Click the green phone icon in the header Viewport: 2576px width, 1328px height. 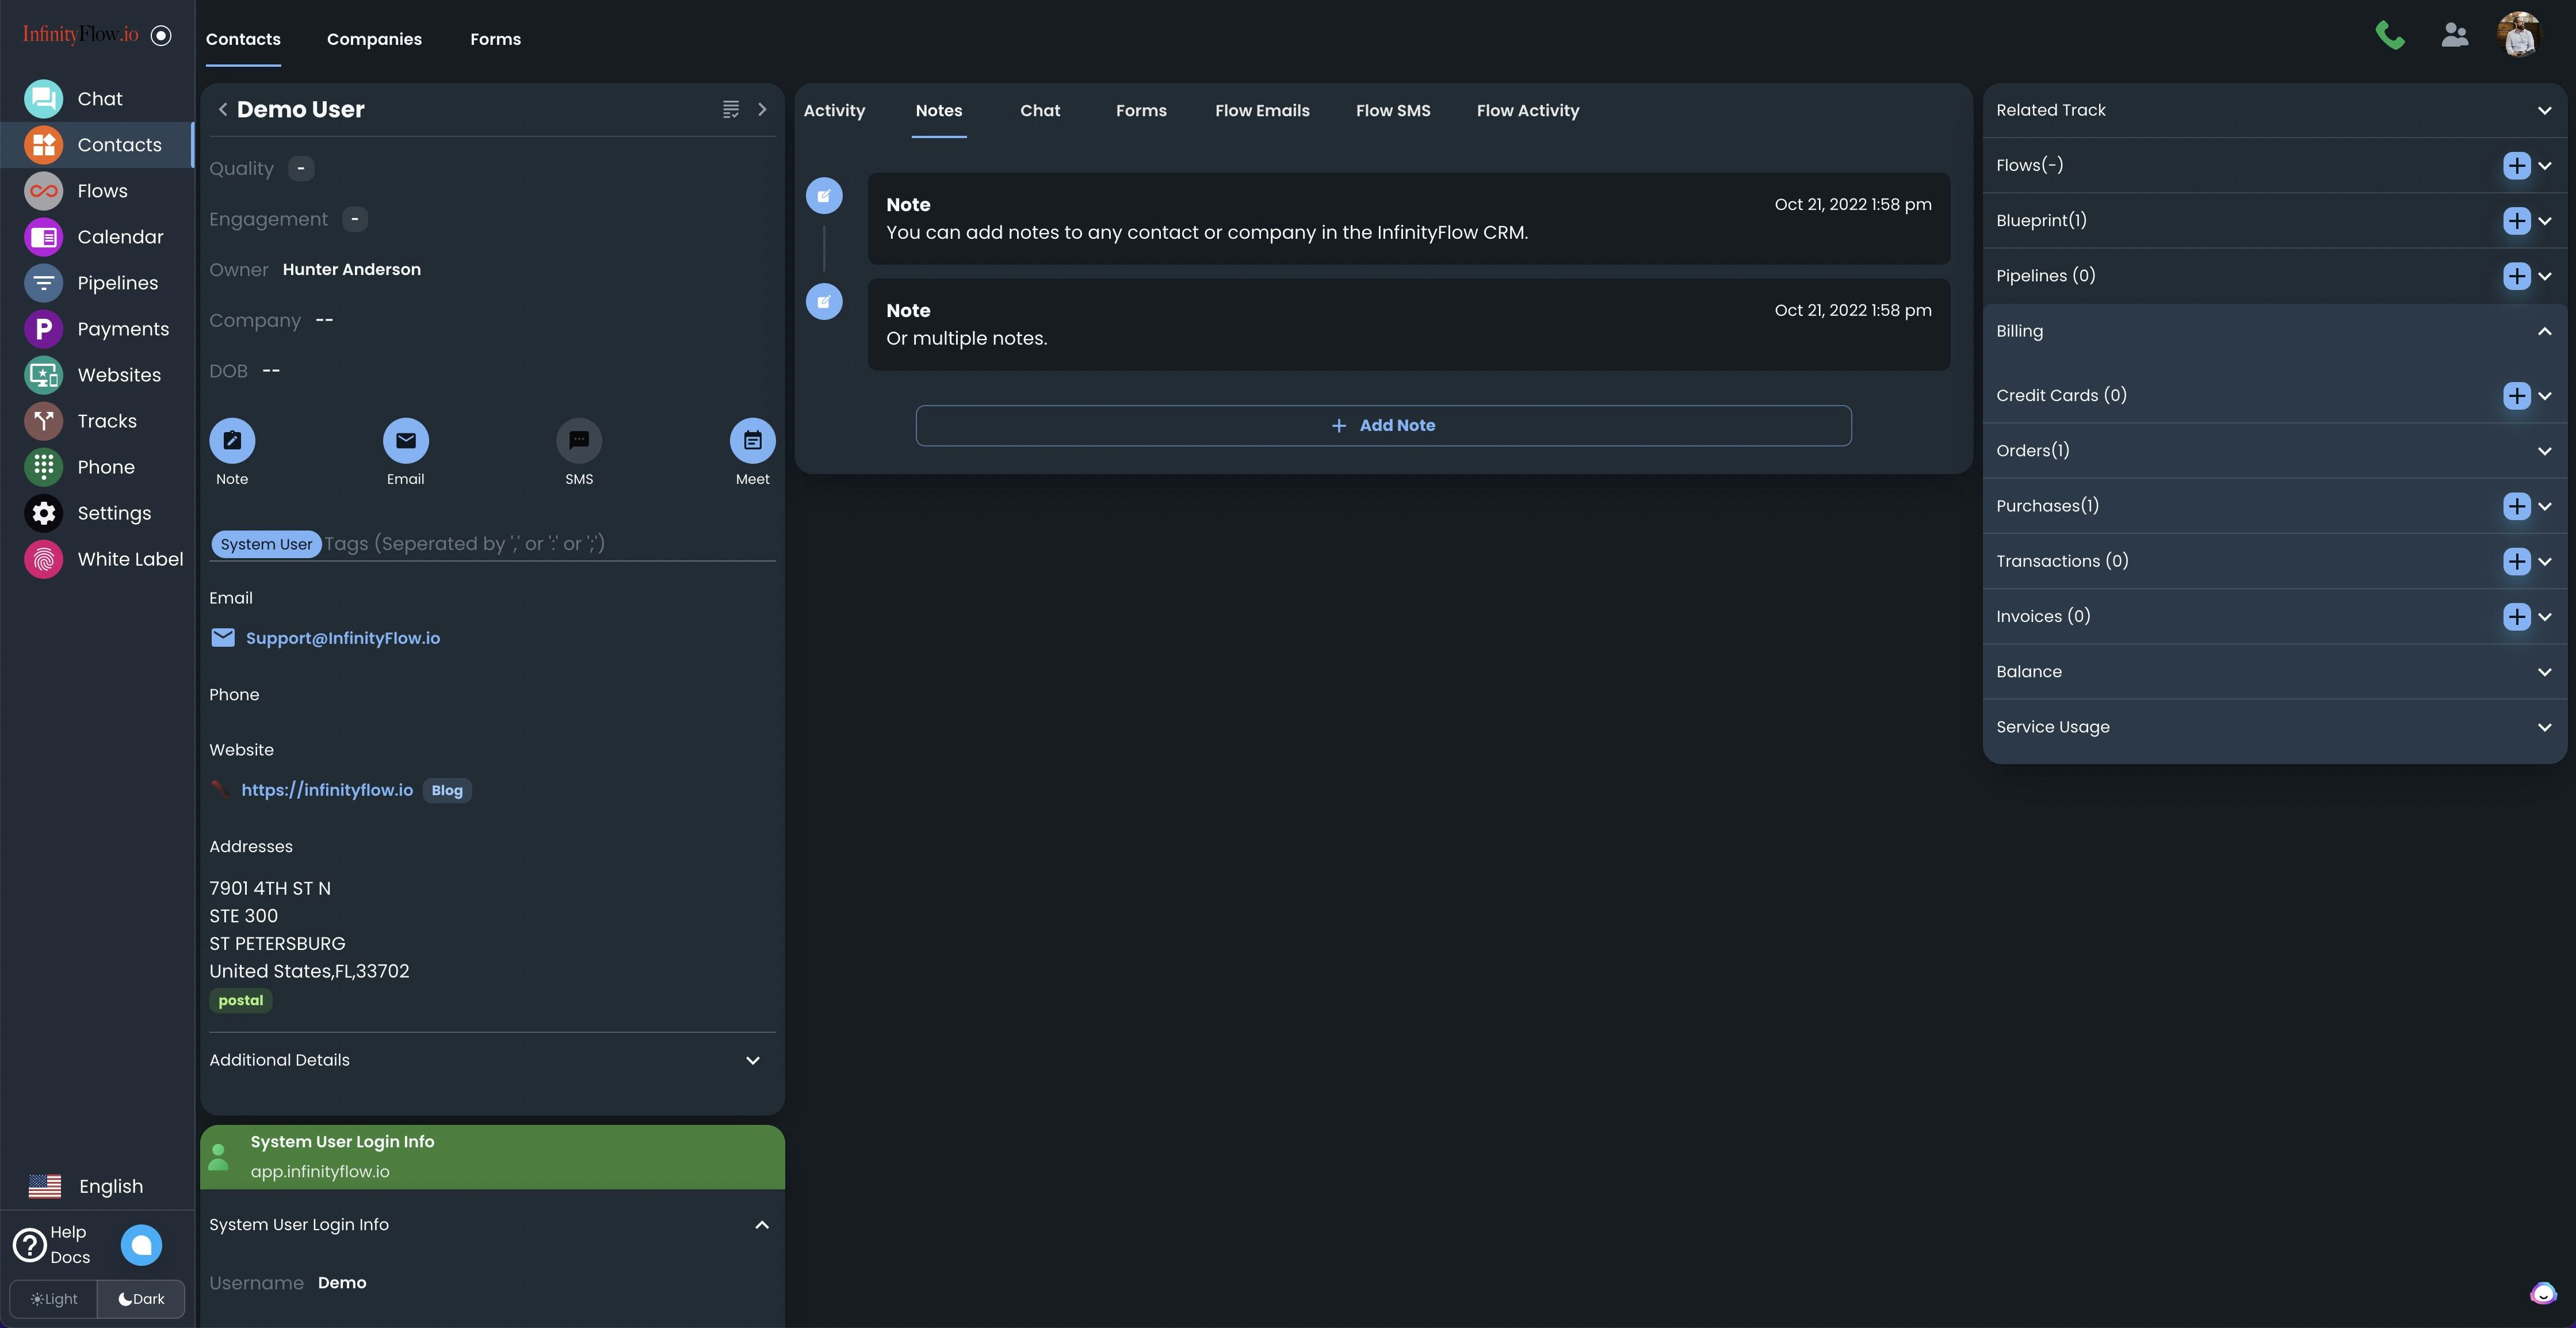click(2390, 34)
